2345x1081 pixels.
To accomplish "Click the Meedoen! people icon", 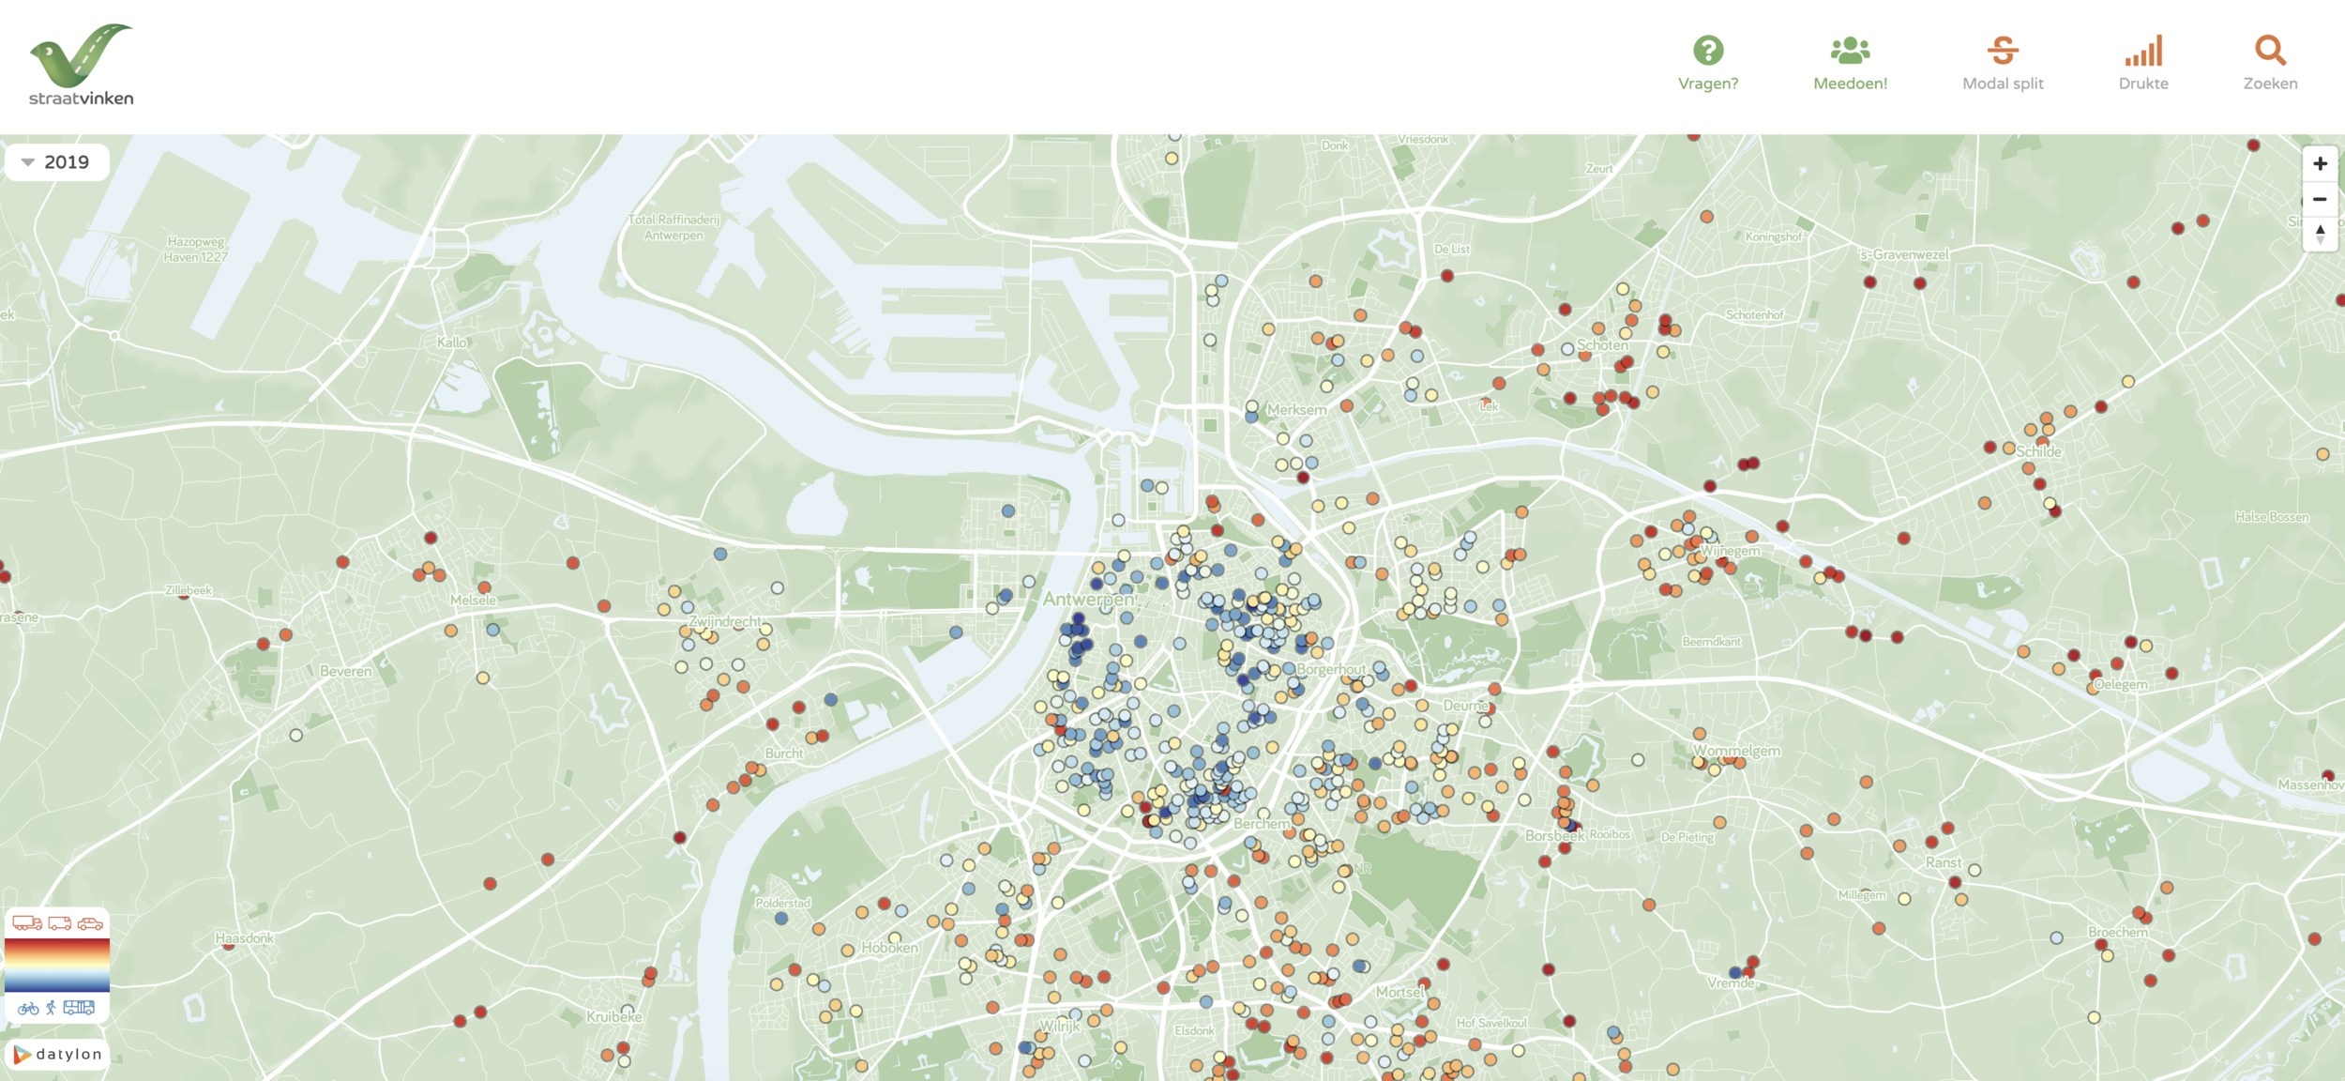I will coord(1850,50).
